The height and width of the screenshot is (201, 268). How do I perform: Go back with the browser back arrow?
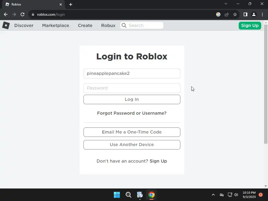point(6,15)
